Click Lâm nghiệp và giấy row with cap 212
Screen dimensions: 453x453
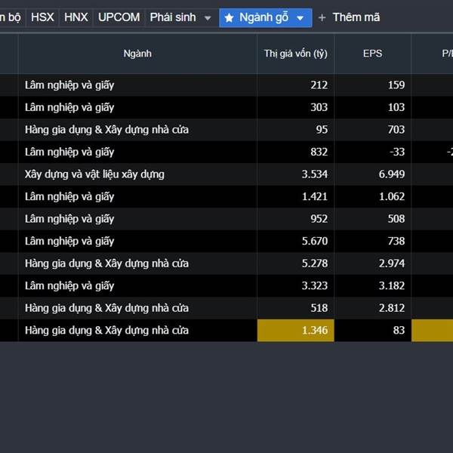69,85
